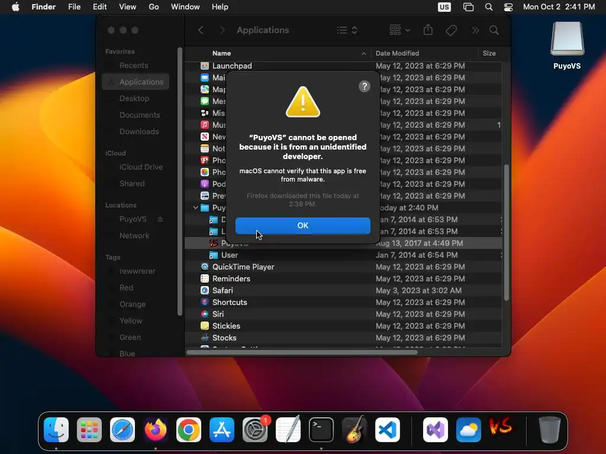Open the Edit menu
Image resolution: width=606 pixels, height=454 pixels.
click(99, 7)
